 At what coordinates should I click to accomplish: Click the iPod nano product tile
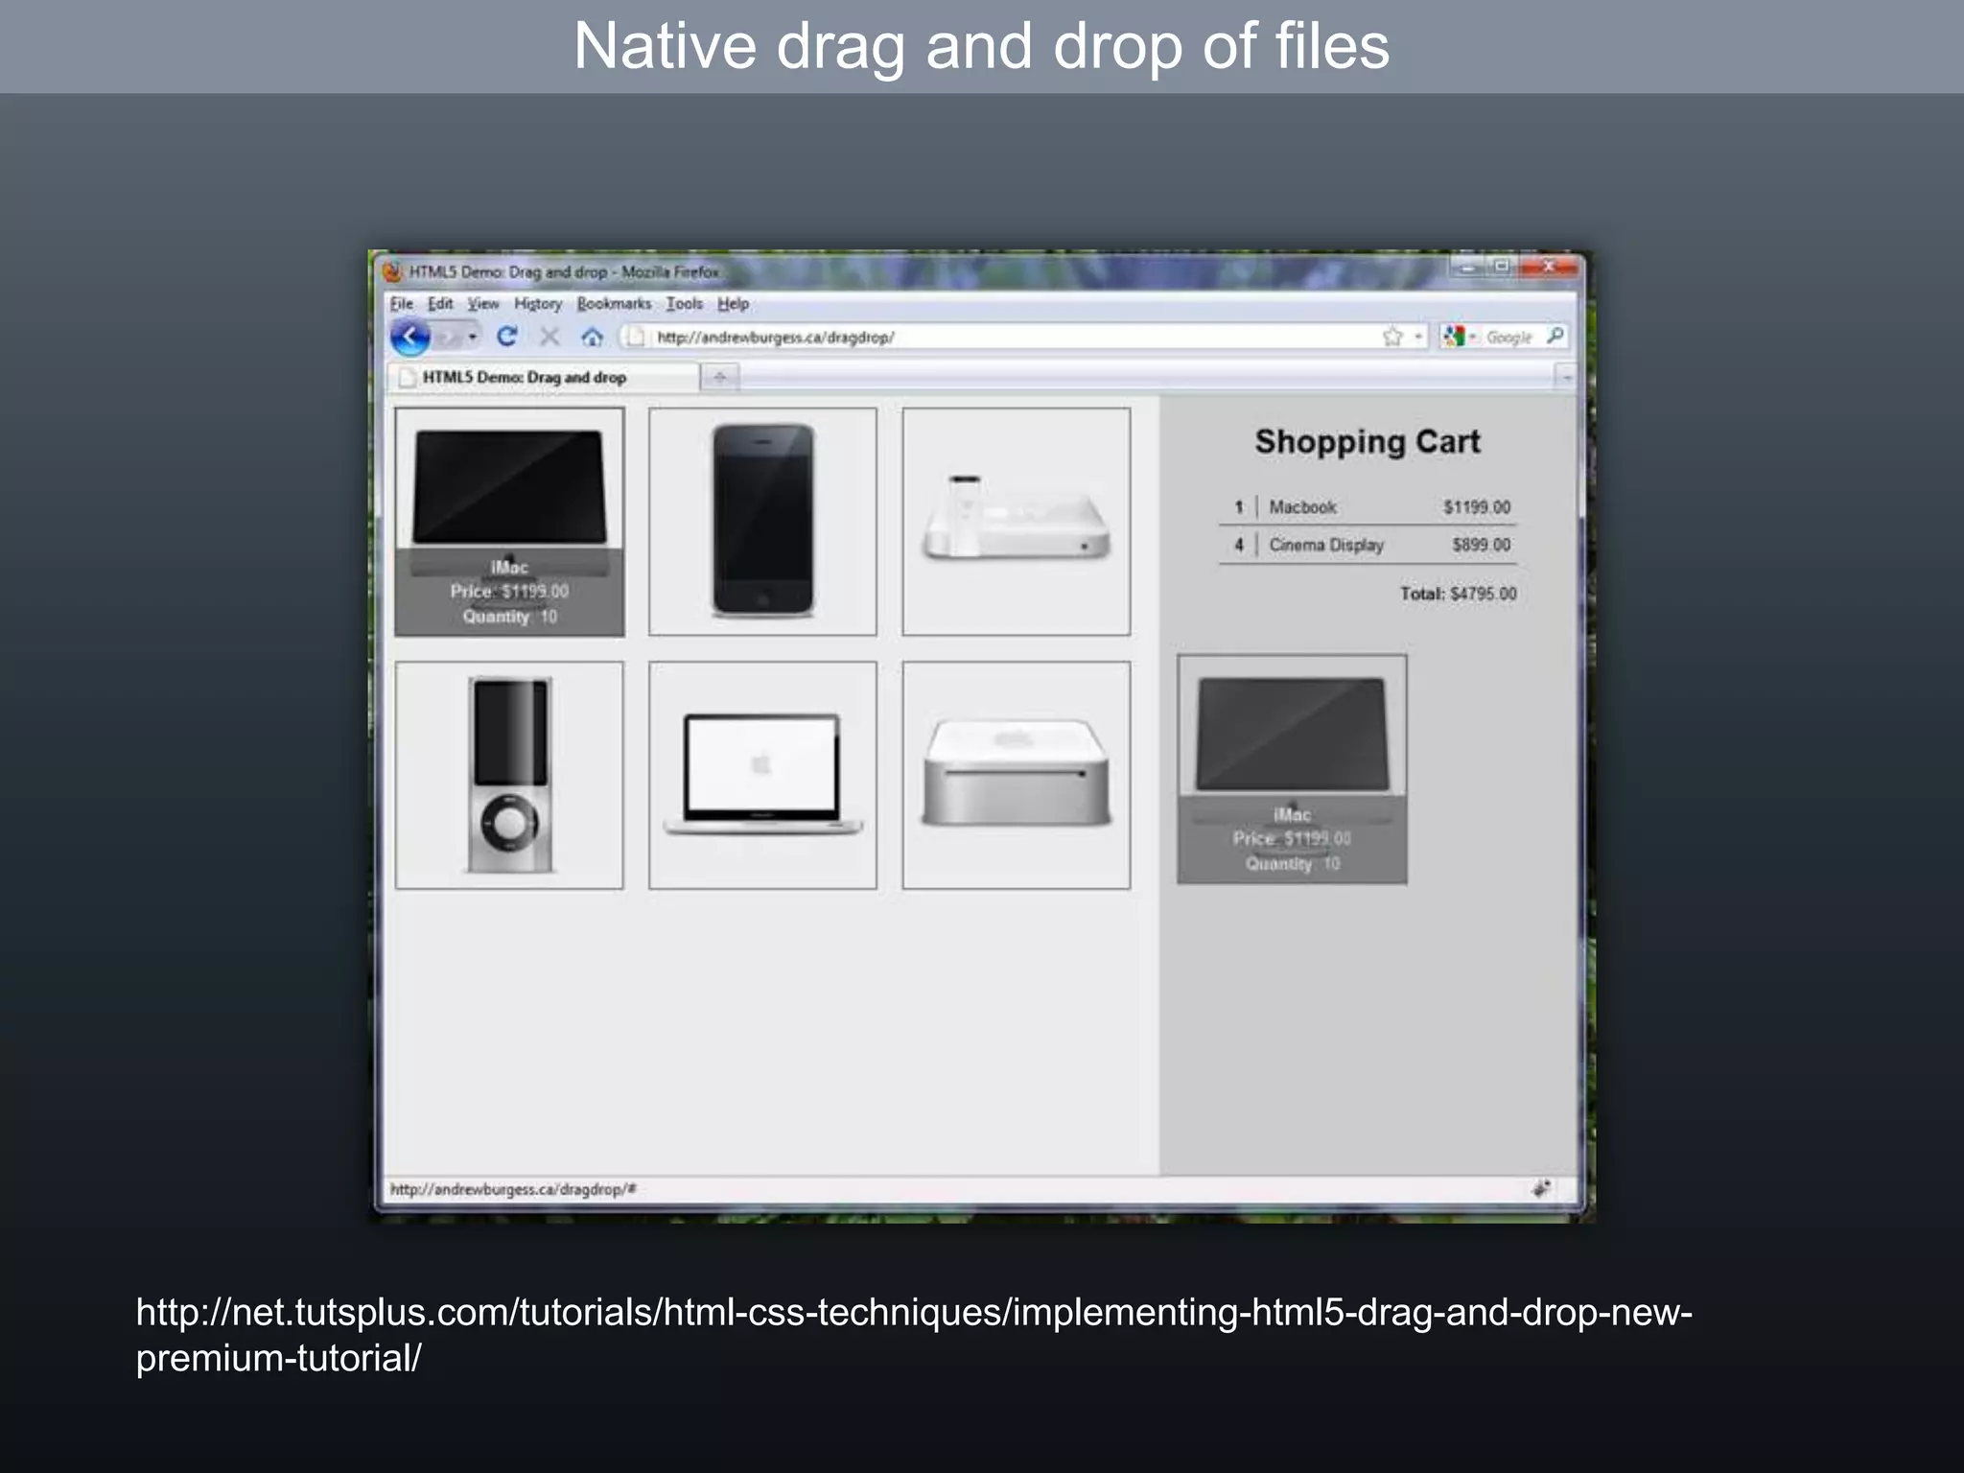[x=509, y=775]
